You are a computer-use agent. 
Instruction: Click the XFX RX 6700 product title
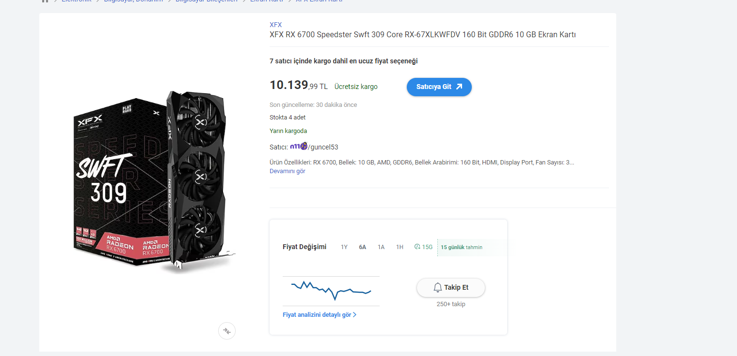(x=422, y=34)
